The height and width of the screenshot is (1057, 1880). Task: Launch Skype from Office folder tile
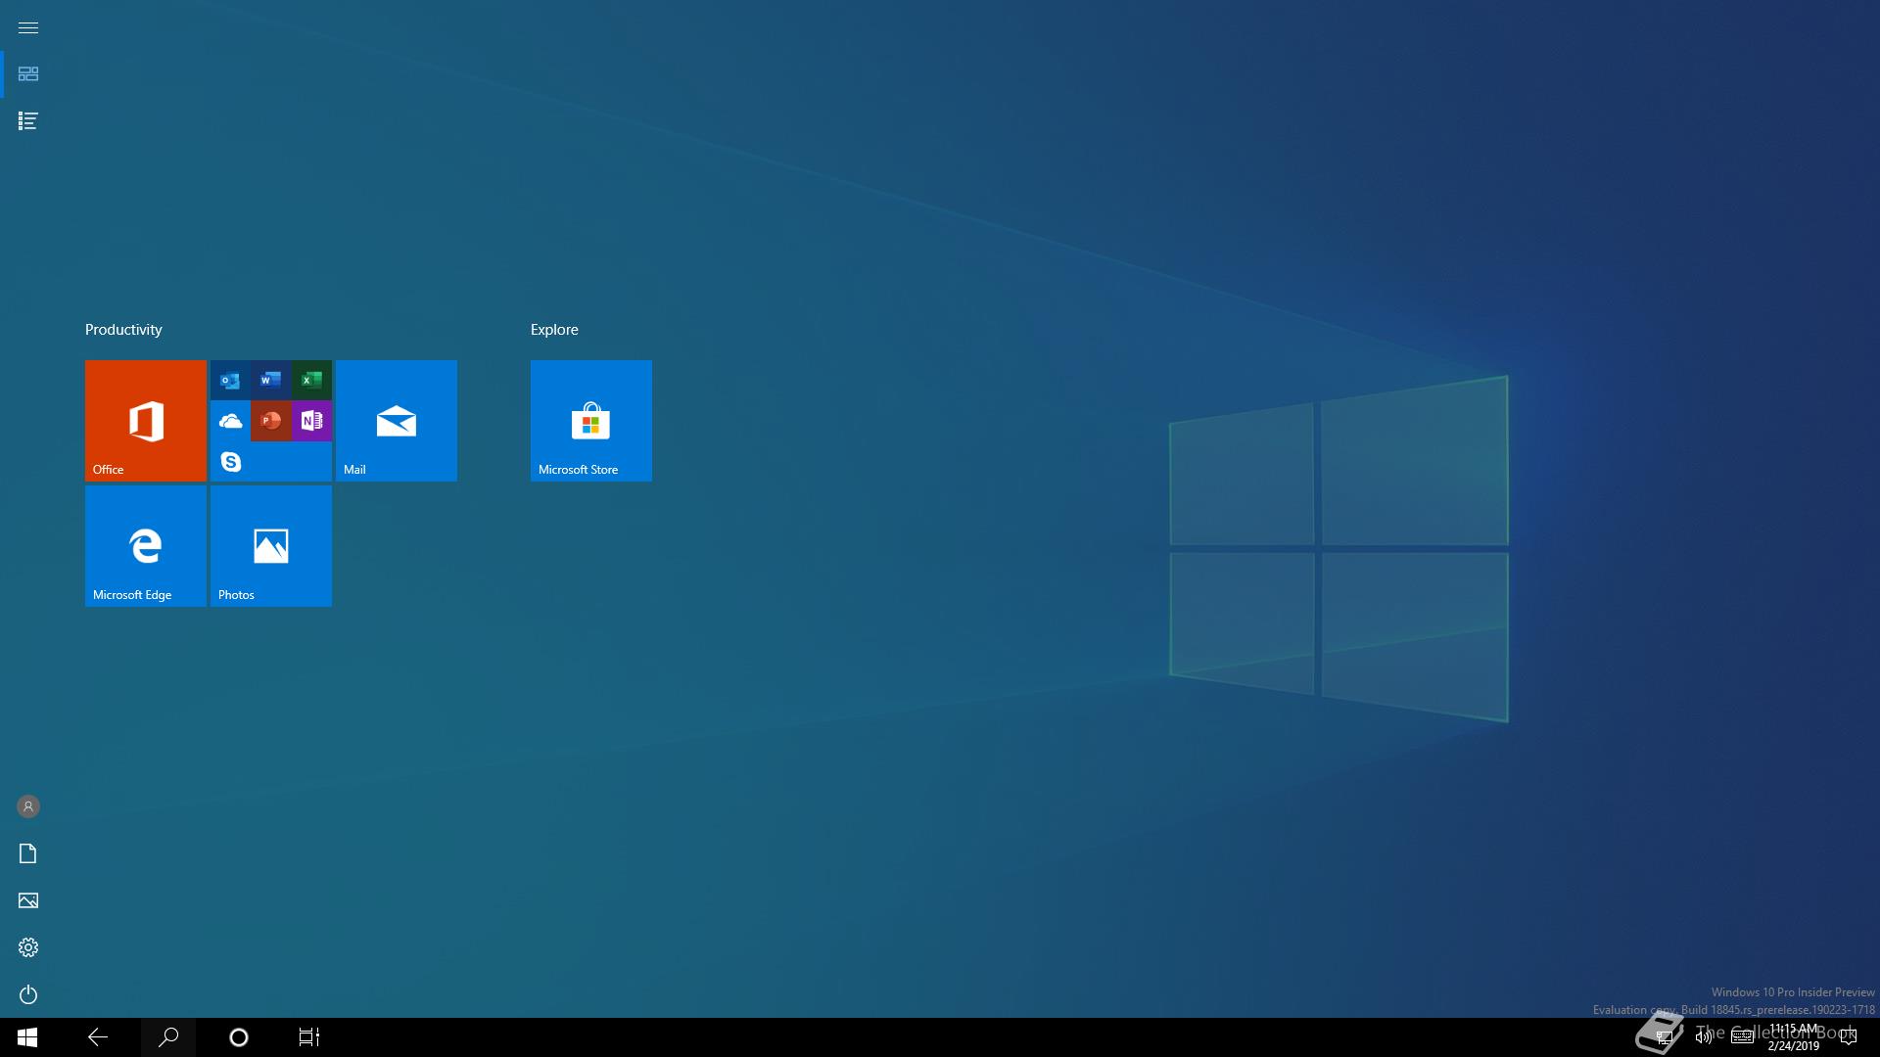(231, 461)
